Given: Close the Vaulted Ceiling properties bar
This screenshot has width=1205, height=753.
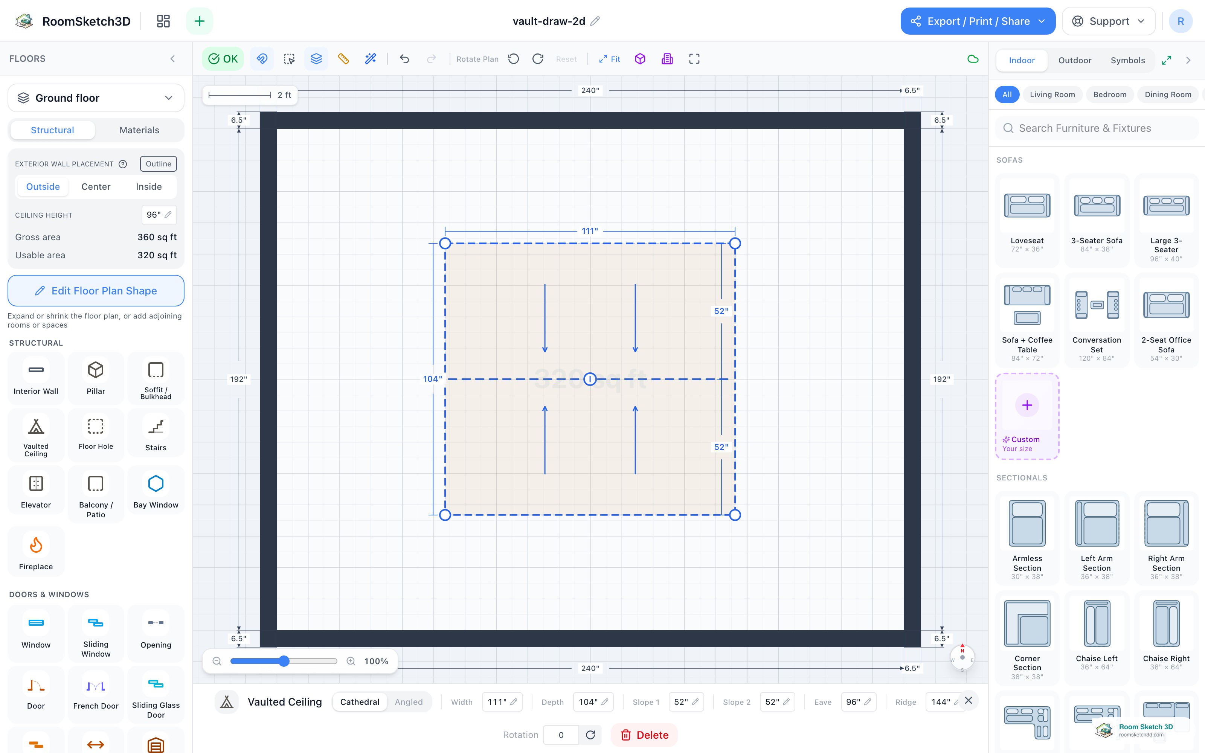Looking at the screenshot, I should tap(968, 700).
